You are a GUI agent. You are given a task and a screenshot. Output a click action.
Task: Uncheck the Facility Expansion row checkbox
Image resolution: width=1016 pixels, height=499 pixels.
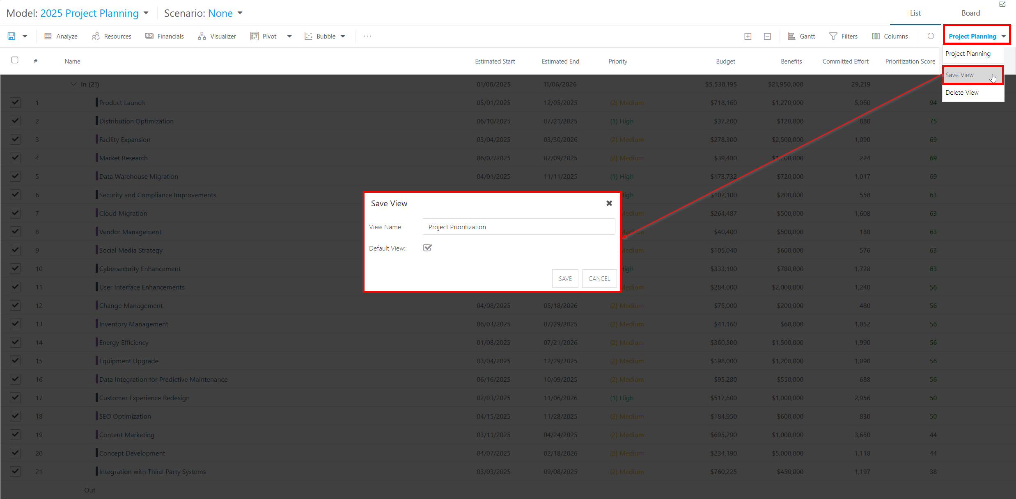tap(15, 139)
